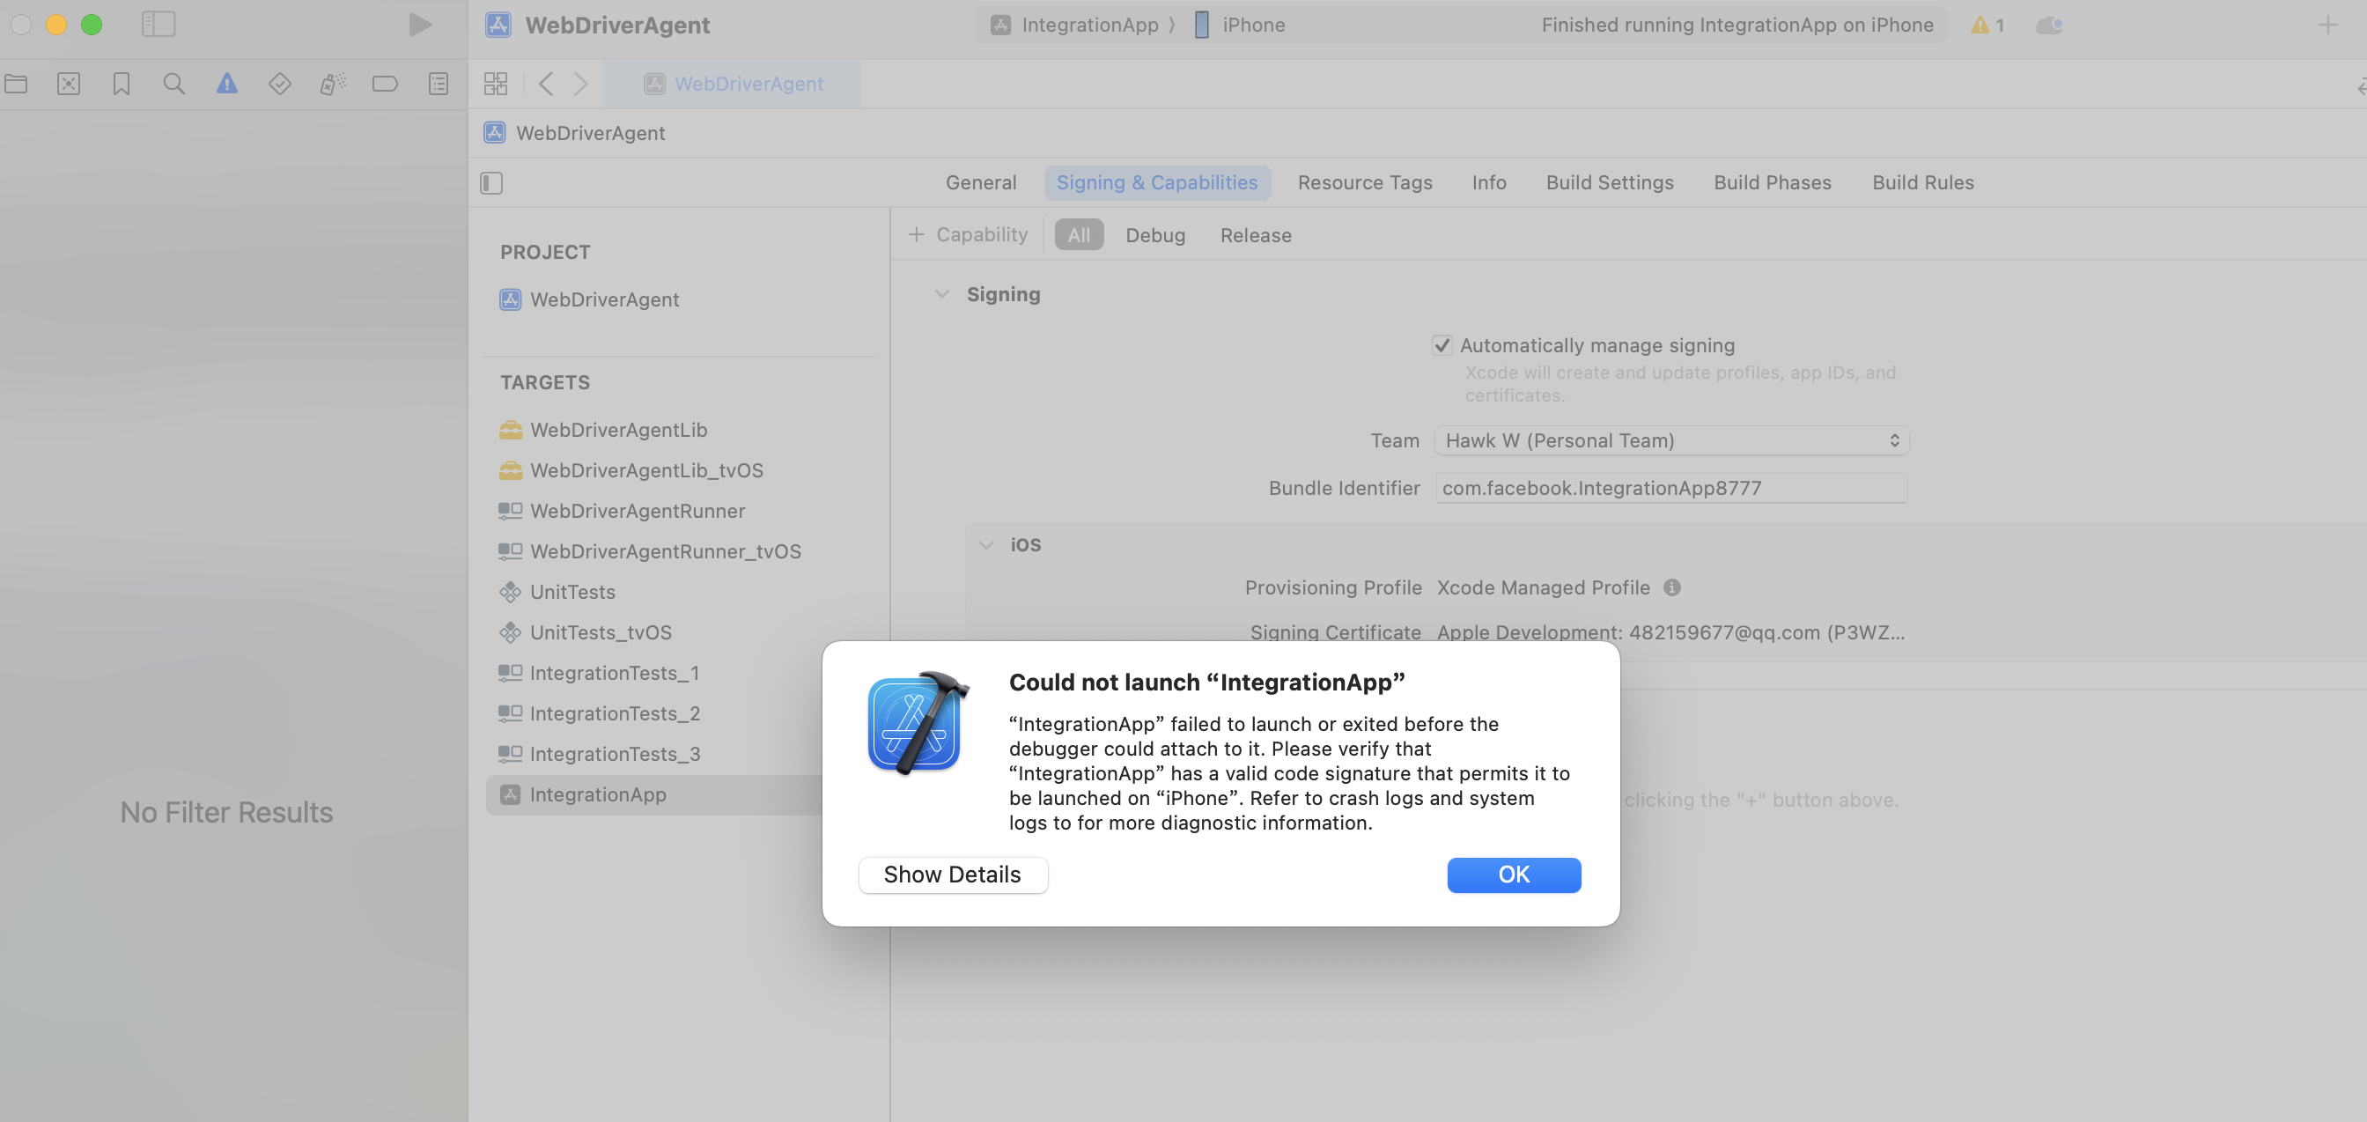2367x1122 pixels.
Task: Open the breakpoint navigator icon
Action: pos(385,84)
